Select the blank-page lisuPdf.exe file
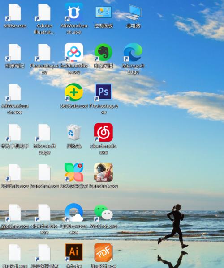This screenshot has width=224, height=268. (15, 253)
